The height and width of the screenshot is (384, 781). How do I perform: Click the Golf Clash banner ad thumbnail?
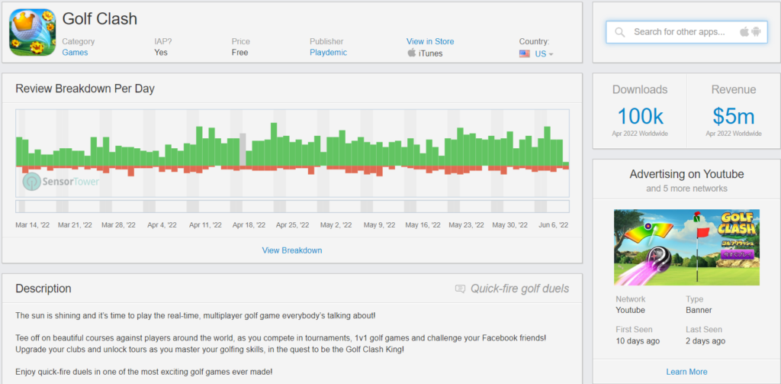[686, 247]
